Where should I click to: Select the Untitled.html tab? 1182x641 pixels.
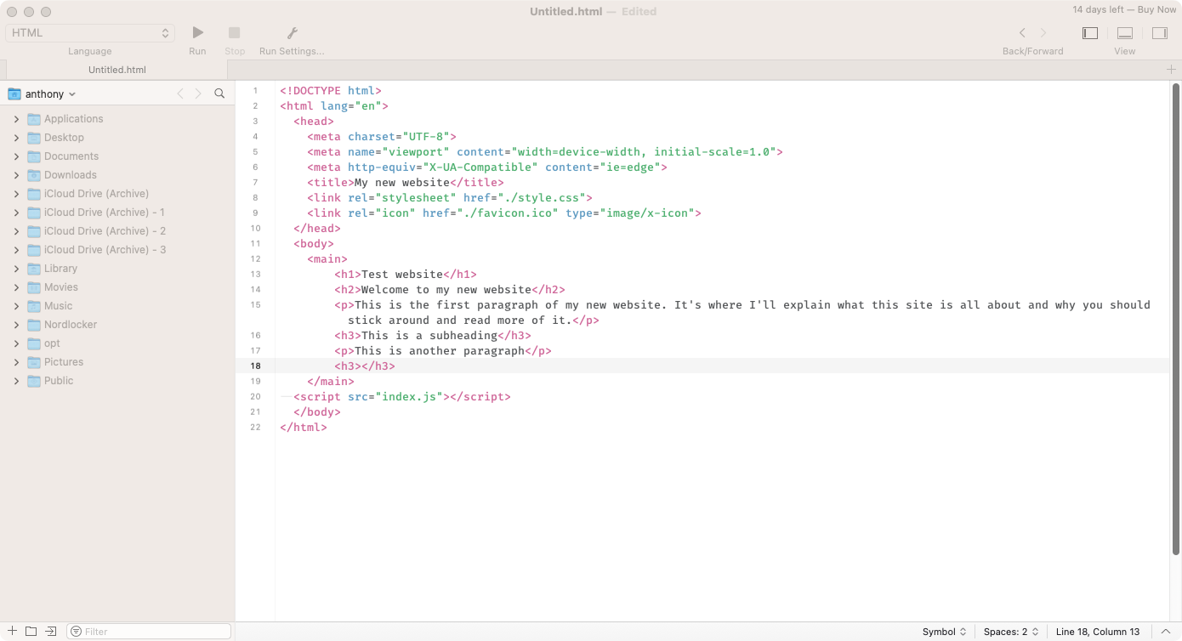click(117, 70)
